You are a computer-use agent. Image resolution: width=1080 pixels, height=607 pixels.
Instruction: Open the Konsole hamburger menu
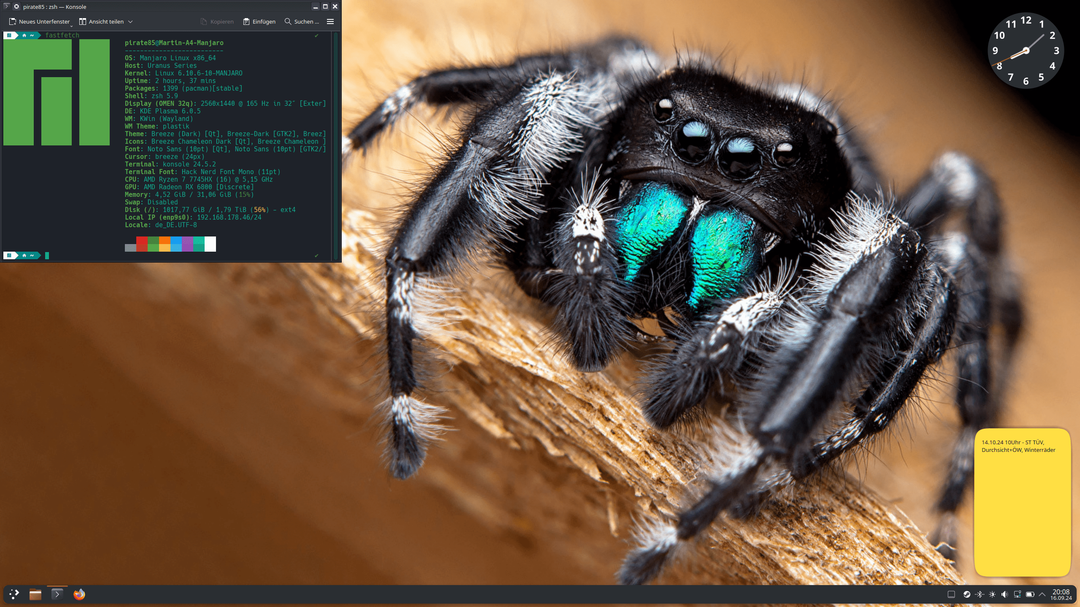coord(330,21)
